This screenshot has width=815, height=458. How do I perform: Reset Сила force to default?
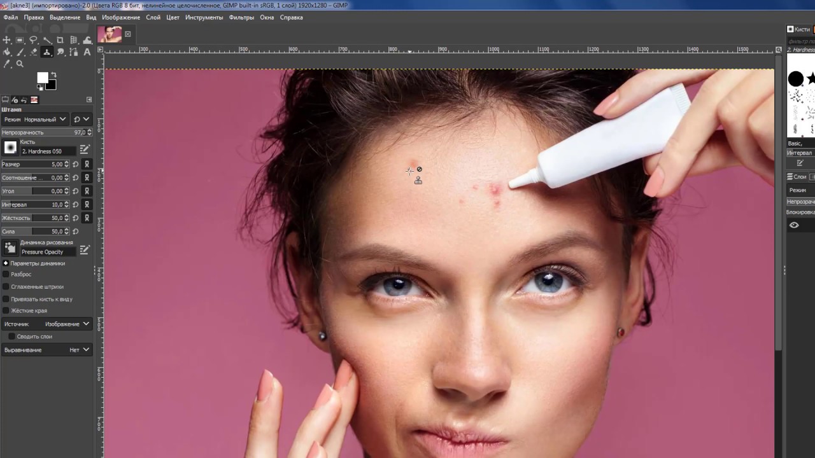point(76,231)
